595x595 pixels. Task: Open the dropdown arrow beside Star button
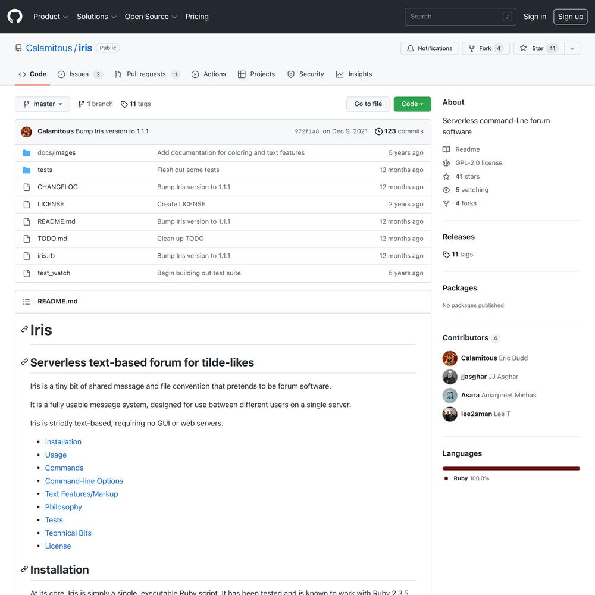click(x=572, y=49)
